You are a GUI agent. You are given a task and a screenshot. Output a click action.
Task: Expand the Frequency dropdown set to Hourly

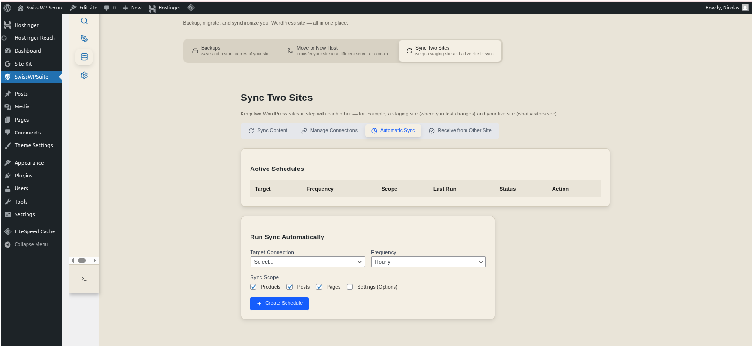pyautogui.click(x=428, y=262)
